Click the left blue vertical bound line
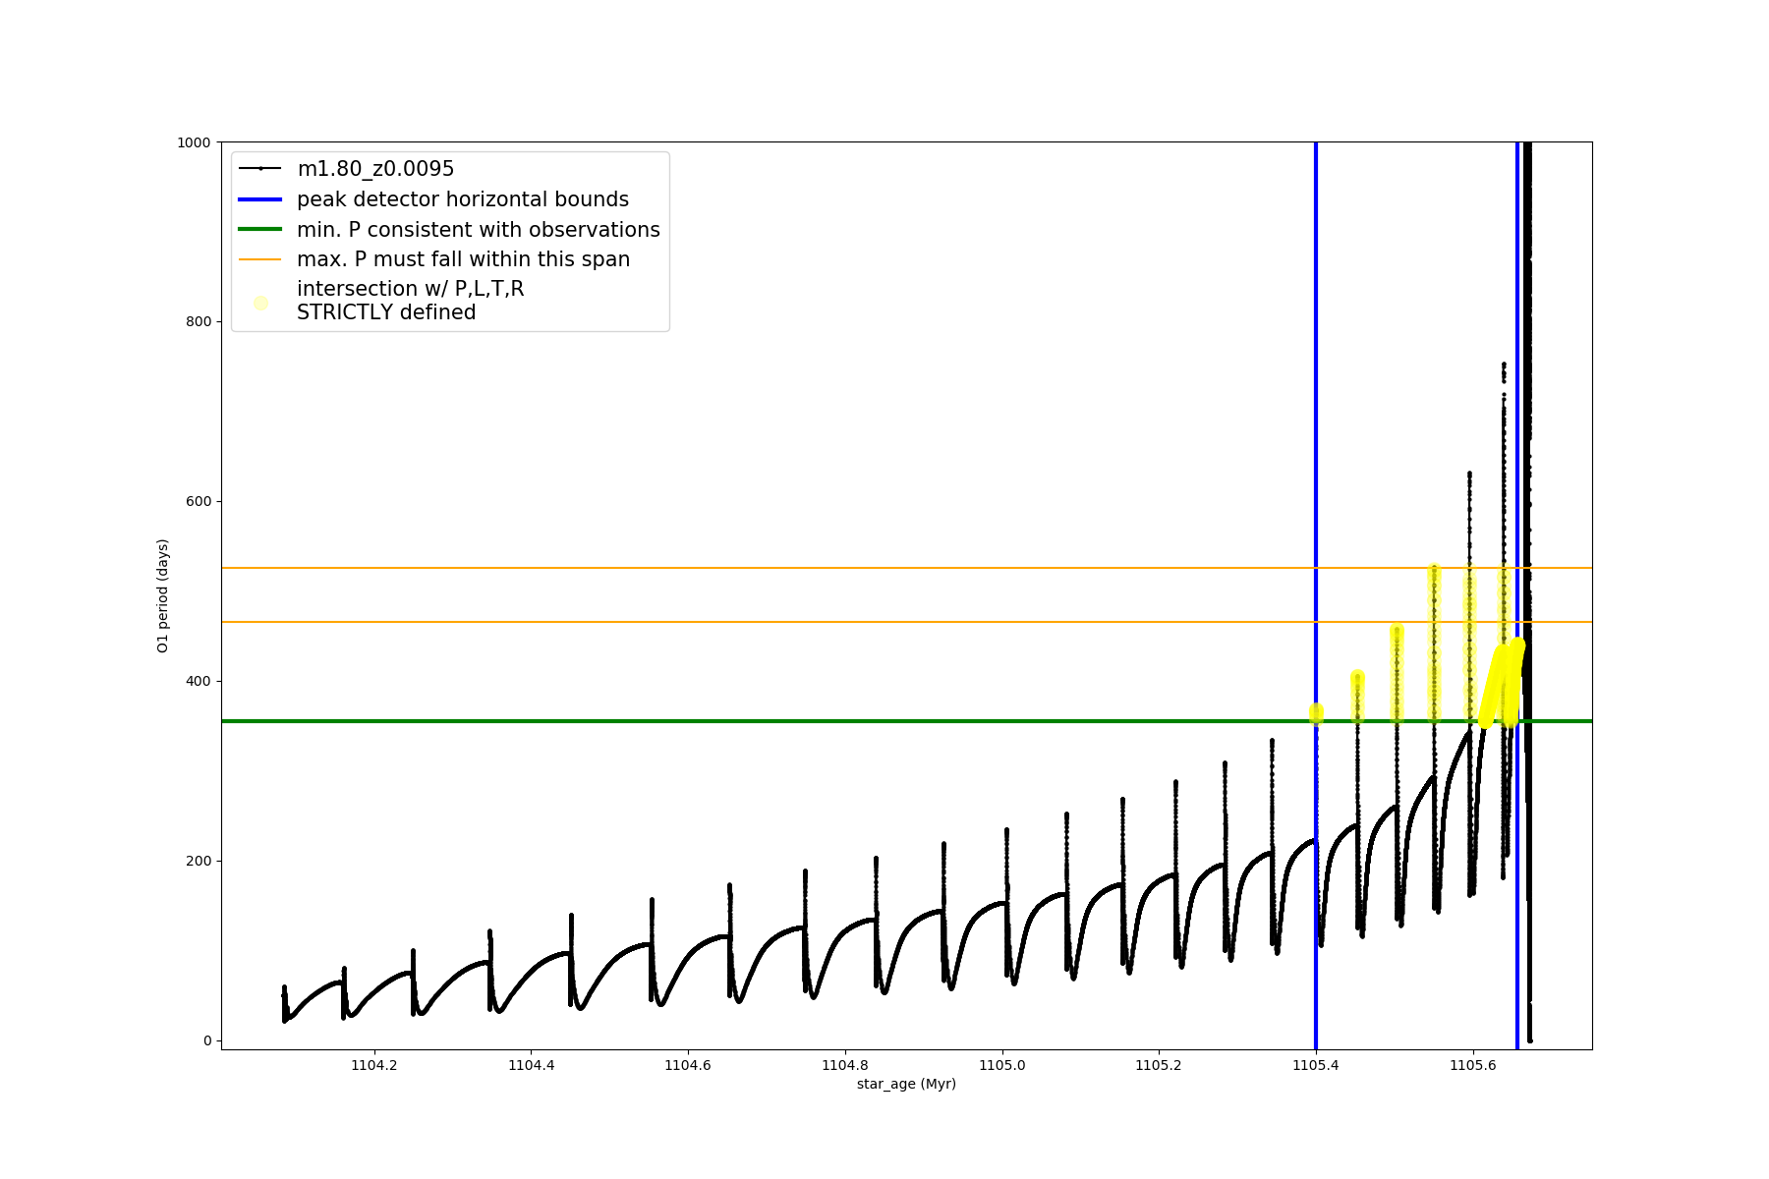 click(1316, 442)
